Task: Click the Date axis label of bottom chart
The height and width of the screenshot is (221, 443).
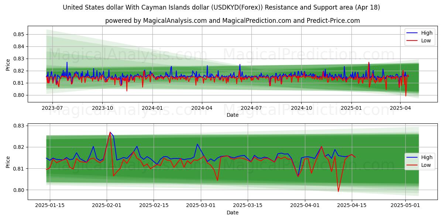Action: click(x=233, y=213)
